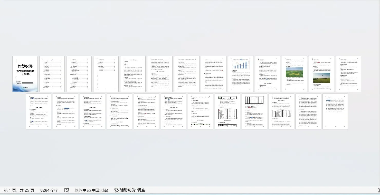Select the drone over field photo
This screenshot has height=195, width=380.
(321, 78)
